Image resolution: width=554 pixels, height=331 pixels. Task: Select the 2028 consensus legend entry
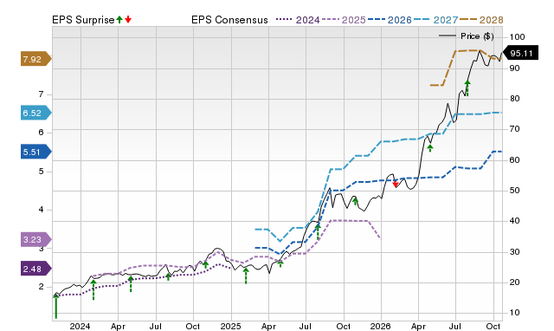tap(481, 20)
